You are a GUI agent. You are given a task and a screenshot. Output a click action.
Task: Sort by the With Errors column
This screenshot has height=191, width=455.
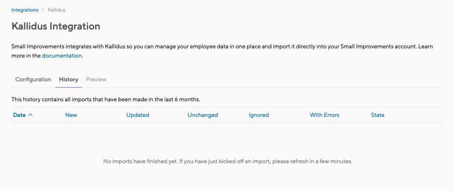(x=324, y=115)
